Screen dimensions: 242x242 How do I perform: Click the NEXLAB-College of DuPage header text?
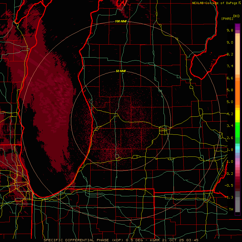point(215,3)
